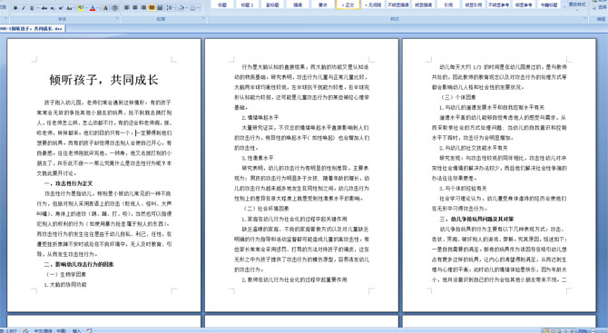Apply the 引用 style
Viewport: 608px width, 333px height.
pos(448,5)
